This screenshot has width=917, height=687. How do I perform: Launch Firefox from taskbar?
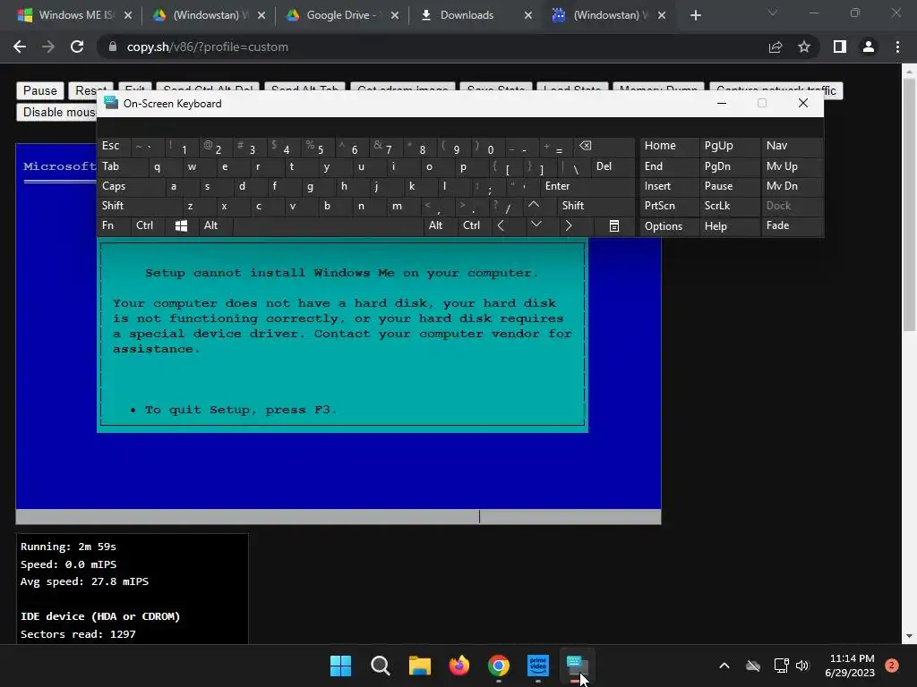tap(459, 666)
